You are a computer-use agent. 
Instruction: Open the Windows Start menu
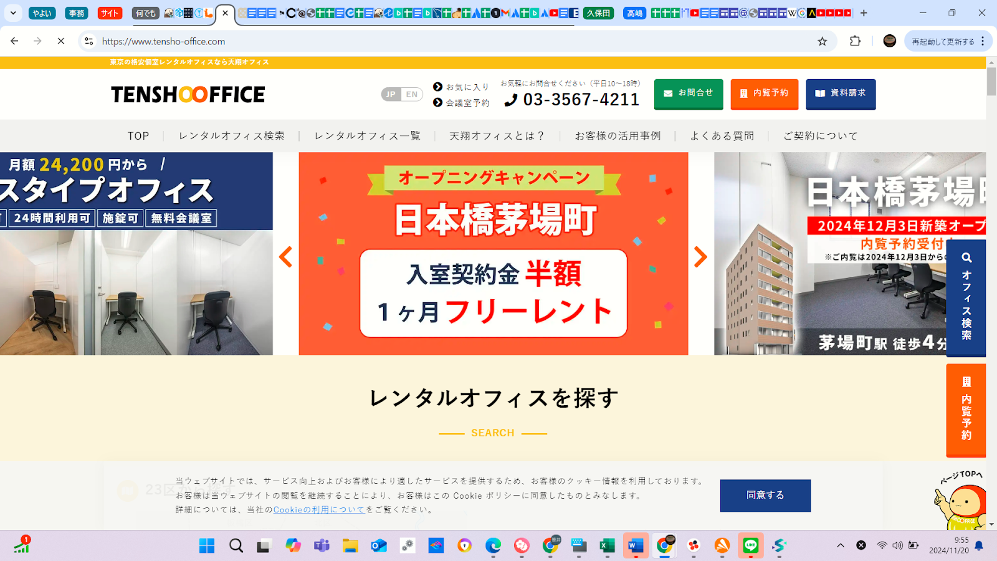click(x=207, y=546)
